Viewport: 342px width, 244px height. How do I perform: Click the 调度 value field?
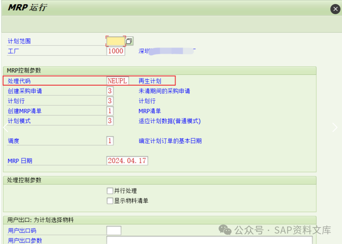tap(110, 141)
